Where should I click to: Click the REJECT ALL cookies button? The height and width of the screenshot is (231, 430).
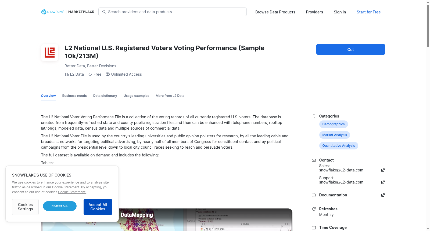coord(60,206)
